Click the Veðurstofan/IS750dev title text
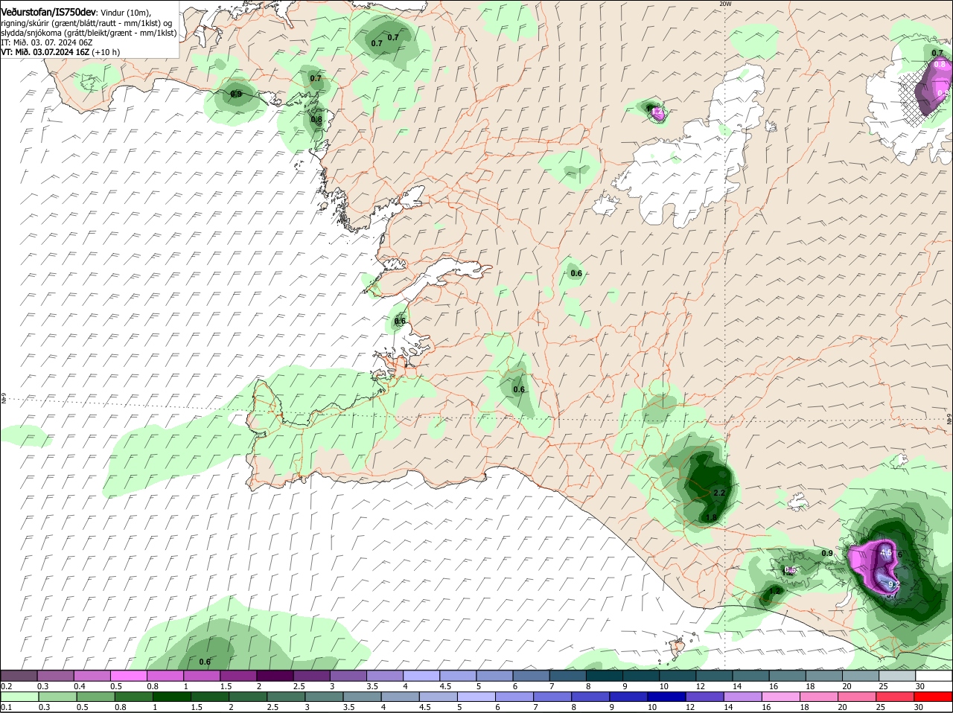953x713 pixels. (47, 12)
